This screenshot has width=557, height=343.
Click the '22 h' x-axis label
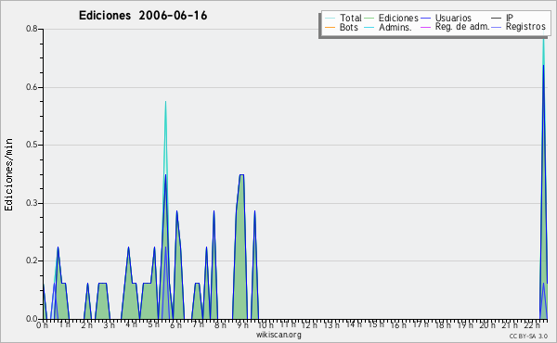pyautogui.click(x=532, y=325)
